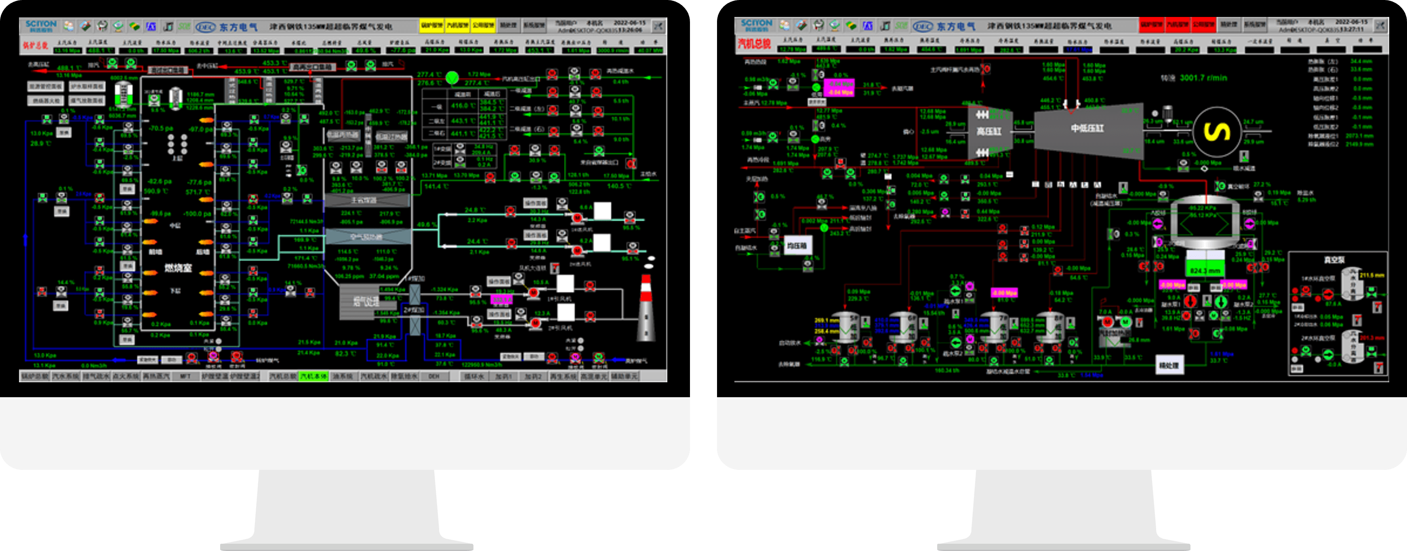Viewport: 1407px width, 551px height.
Task: Click 转速 3001.7 r/min speed readout
Action: pyautogui.click(x=1194, y=78)
